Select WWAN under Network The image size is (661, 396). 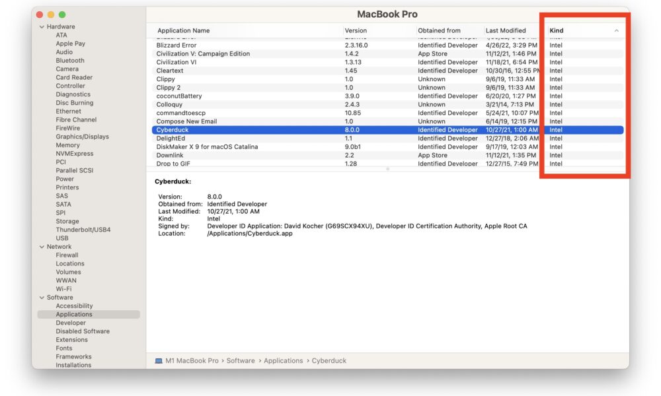(66, 280)
